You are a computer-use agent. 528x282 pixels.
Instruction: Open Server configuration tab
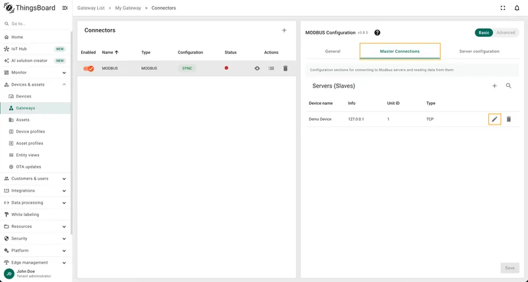pyautogui.click(x=479, y=51)
